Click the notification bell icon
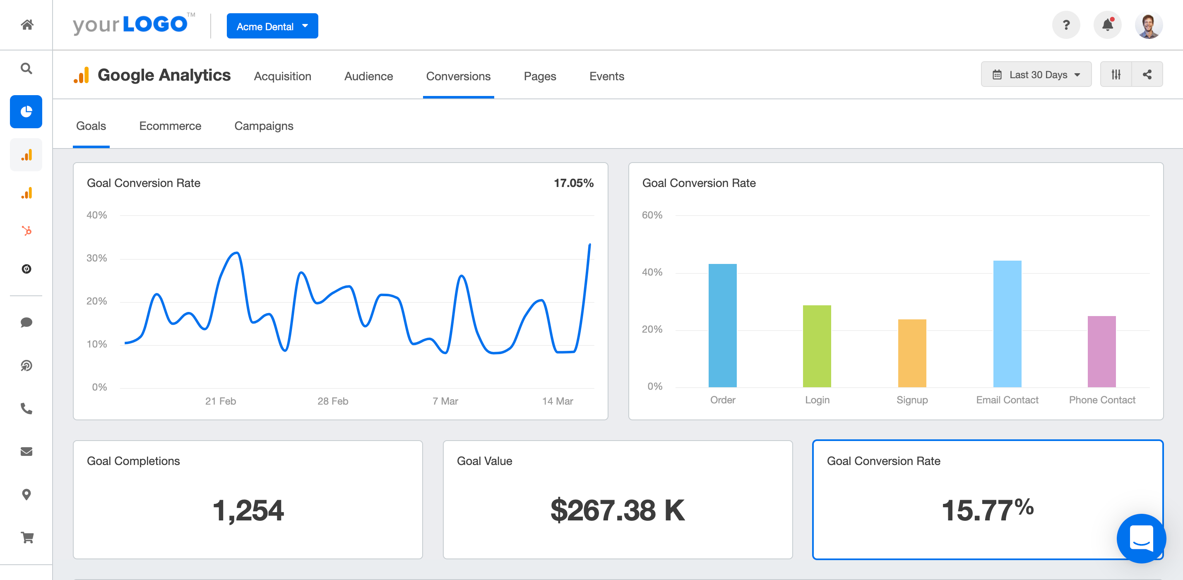Viewport: 1183px width, 580px height. click(x=1108, y=25)
